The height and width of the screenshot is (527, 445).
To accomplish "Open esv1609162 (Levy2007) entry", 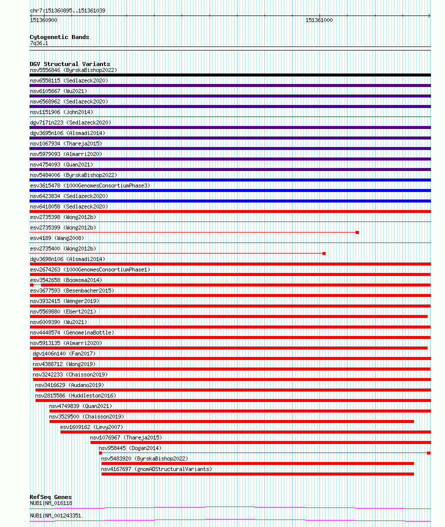I will click(x=92, y=427).
